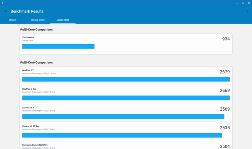Switch to the RESULT tab

pyautogui.click(x=13, y=20)
